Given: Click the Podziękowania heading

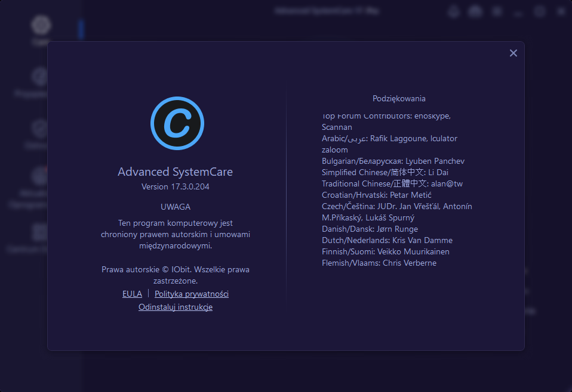Looking at the screenshot, I should click(x=399, y=98).
